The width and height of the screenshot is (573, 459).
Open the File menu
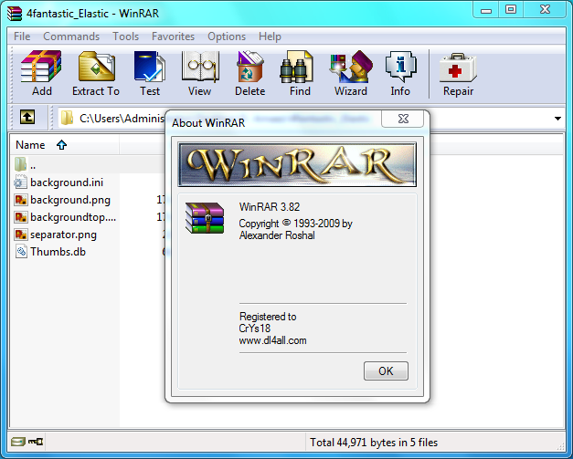[22, 37]
